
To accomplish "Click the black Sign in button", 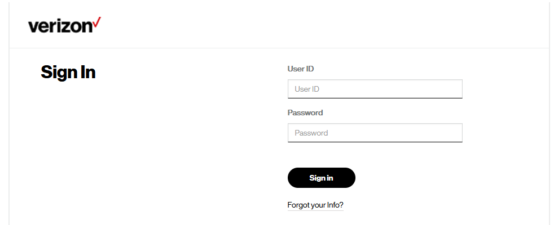I will (x=322, y=178).
